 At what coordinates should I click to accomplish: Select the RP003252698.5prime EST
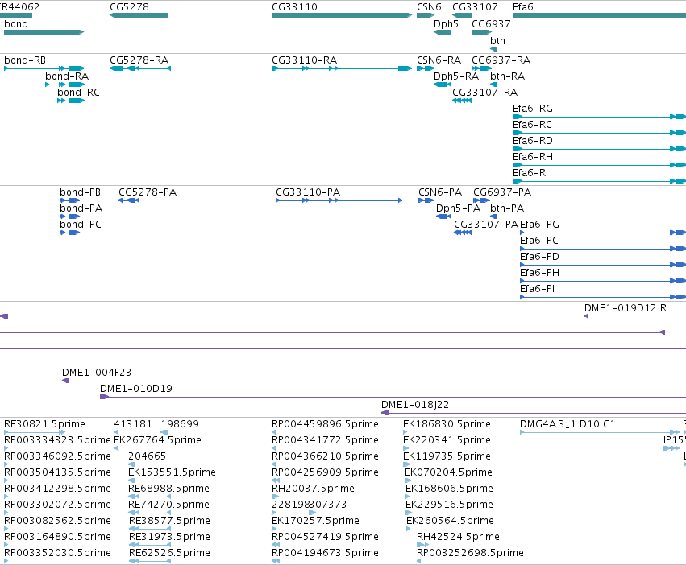pyautogui.click(x=470, y=553)
